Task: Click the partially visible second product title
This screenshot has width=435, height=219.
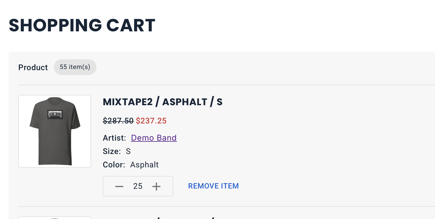Action: click(163, 218)
